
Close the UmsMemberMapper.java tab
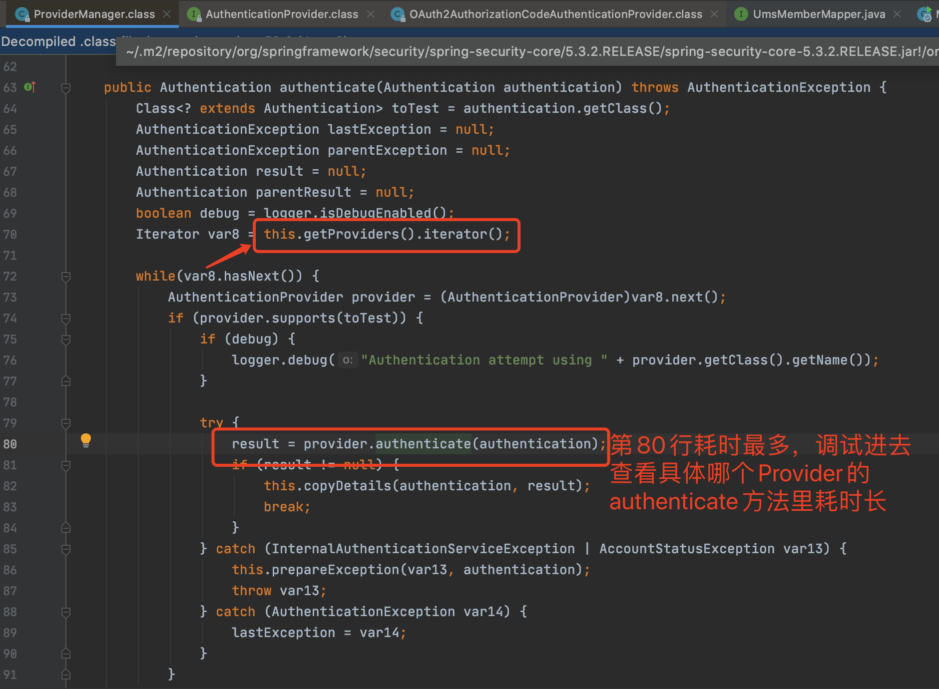897,14
